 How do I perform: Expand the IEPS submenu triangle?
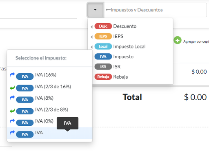click(x=92, y=37)
